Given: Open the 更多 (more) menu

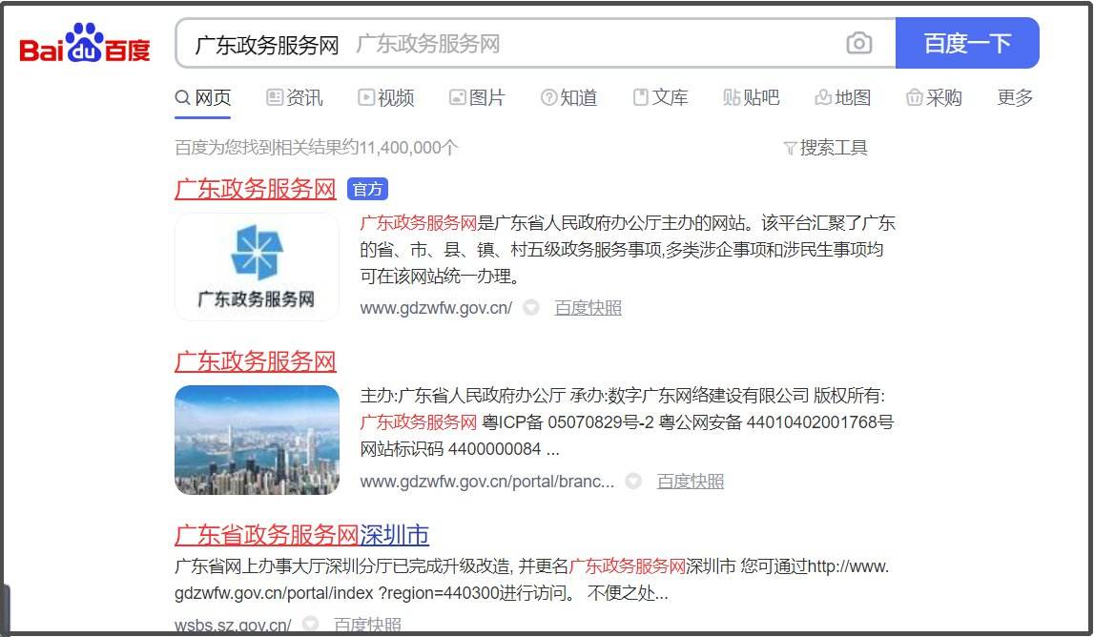Looking at the screenshot, I should pos(1014,96).
